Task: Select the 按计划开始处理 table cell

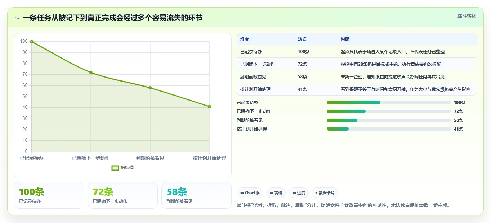Action: tap(255, 89)
